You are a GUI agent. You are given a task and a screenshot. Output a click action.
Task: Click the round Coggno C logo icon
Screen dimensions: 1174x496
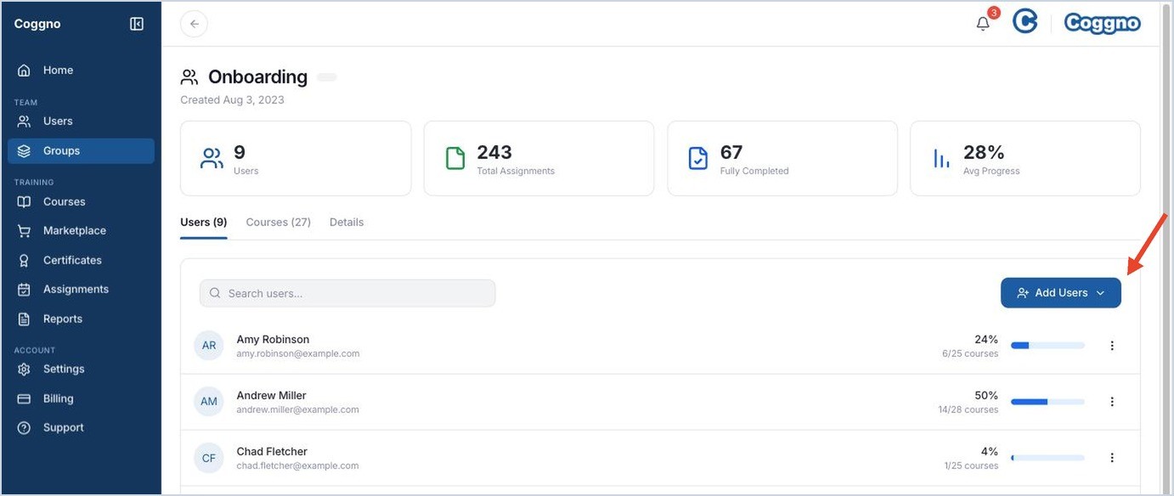point(1025,22)
